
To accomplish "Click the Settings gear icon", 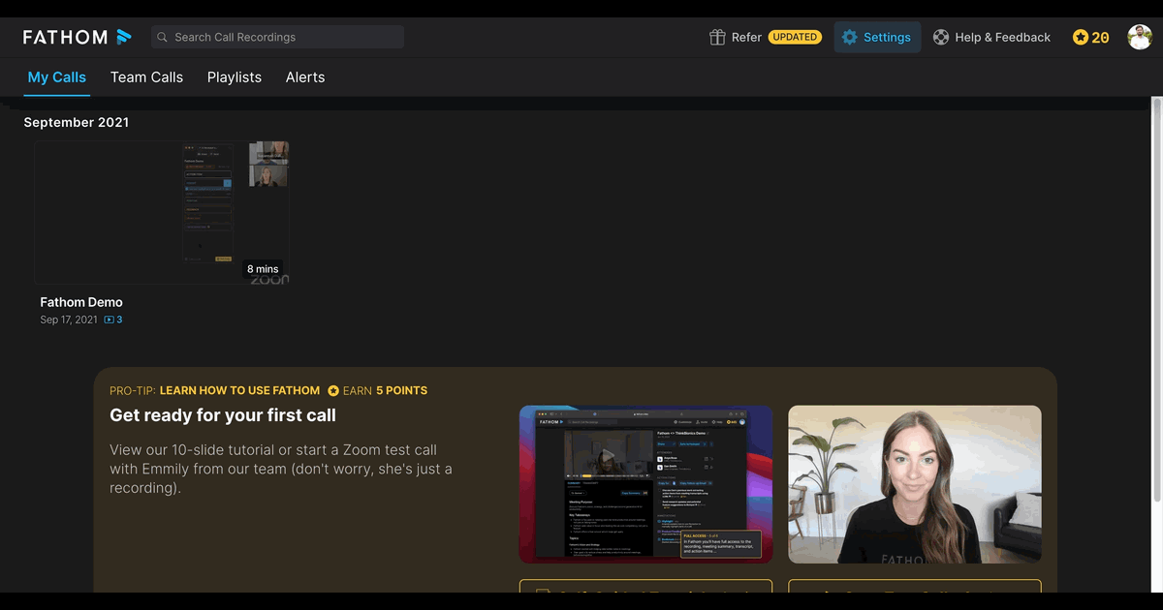I will point(850,37).
